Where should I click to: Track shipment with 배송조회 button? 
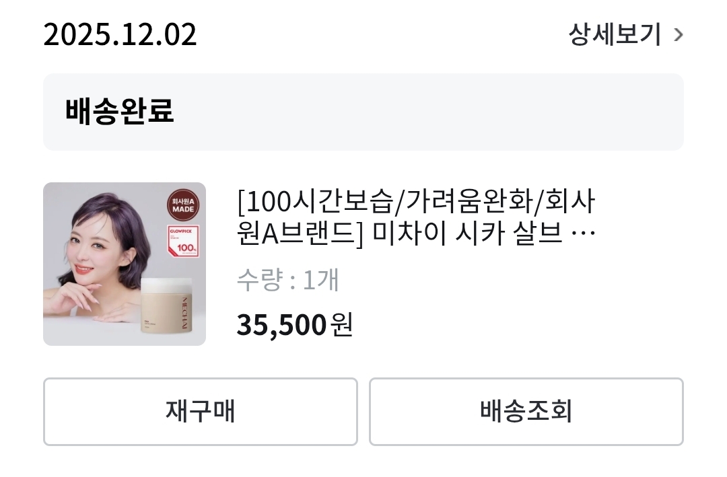pyautogui.click(x=526, y=411)
